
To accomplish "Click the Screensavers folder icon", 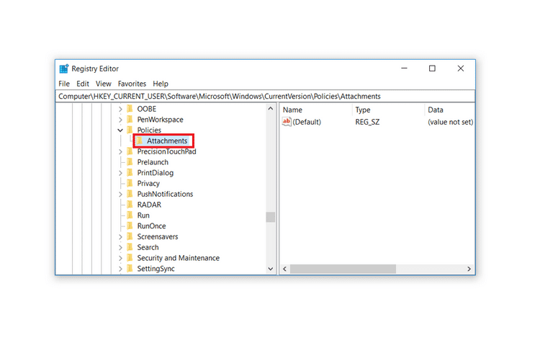I will tap(130, 237).
